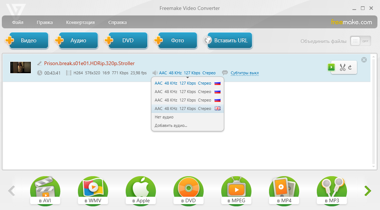Click the 'в AVI' conversion icon
The width and height of the screenshot is (380, 210).
pos(45,190)
